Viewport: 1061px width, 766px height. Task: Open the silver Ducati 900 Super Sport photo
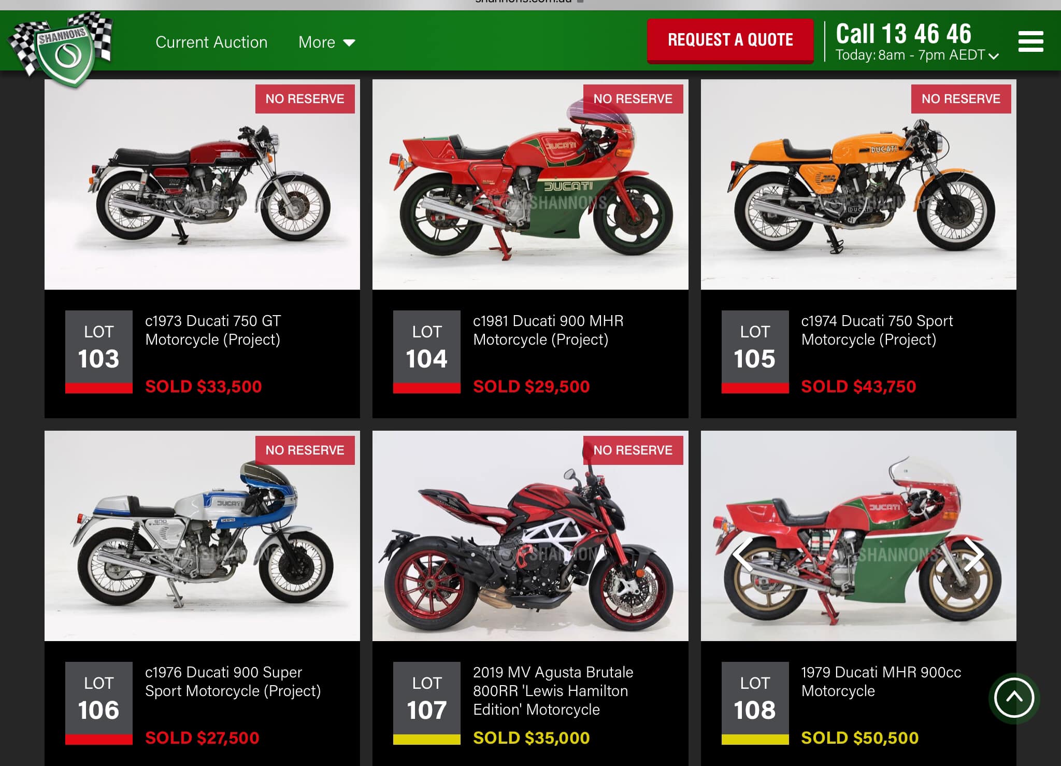click(202, 536)
